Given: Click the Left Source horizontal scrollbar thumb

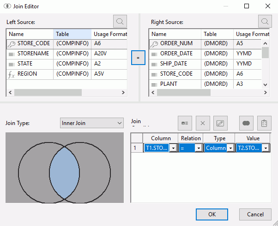Looking at the screenshot, I should coord(48,92).
